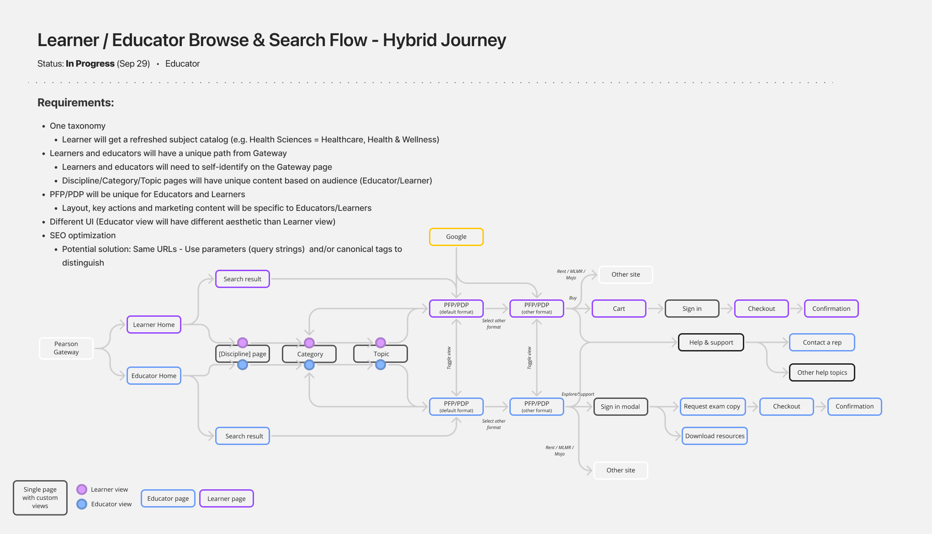Click the yellow Google node
Image resolution: width=932 pixels, height=534 pixels.
[x=456, y=237]
